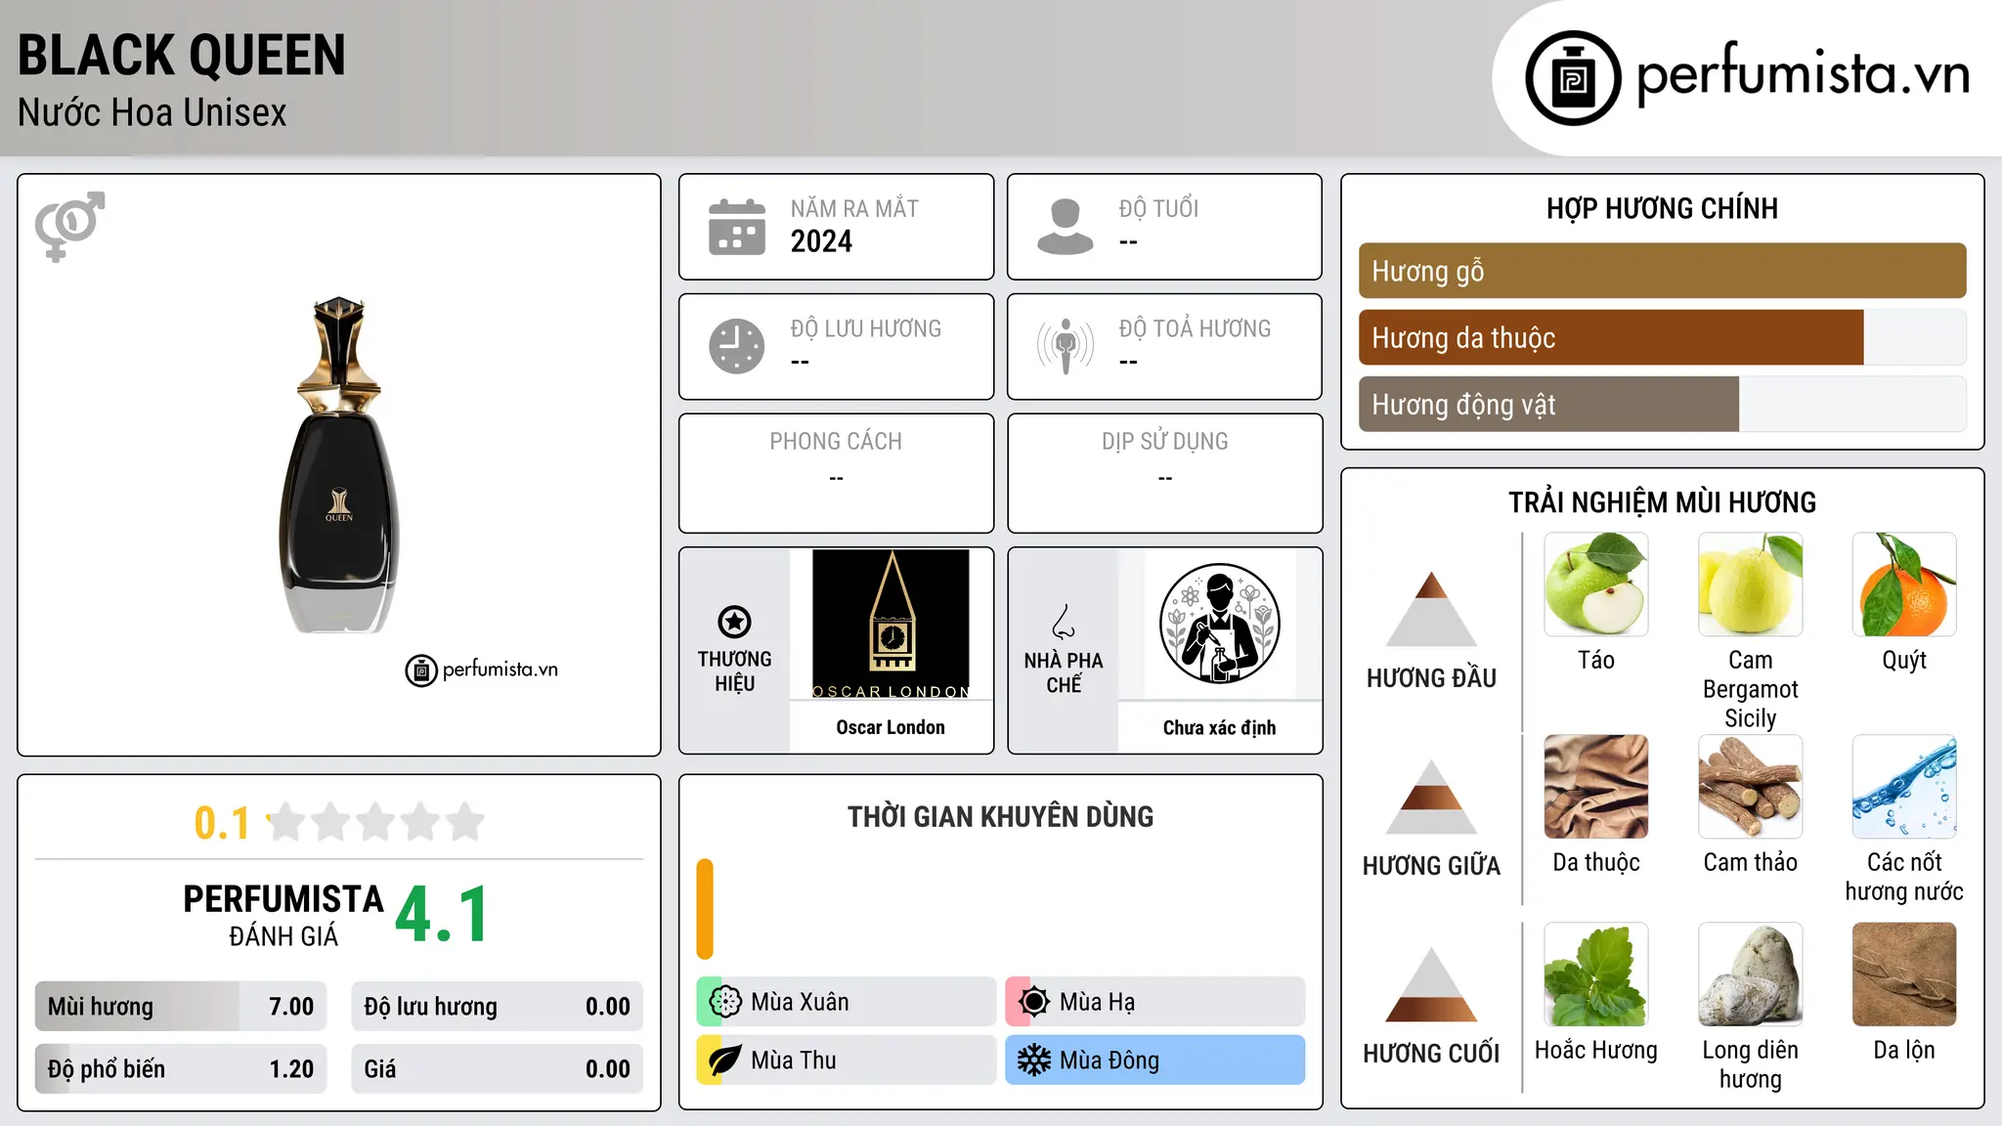Open the Da thuộc leather note image
This screenshot has width=2002, height=1126.
[1596, 787]
